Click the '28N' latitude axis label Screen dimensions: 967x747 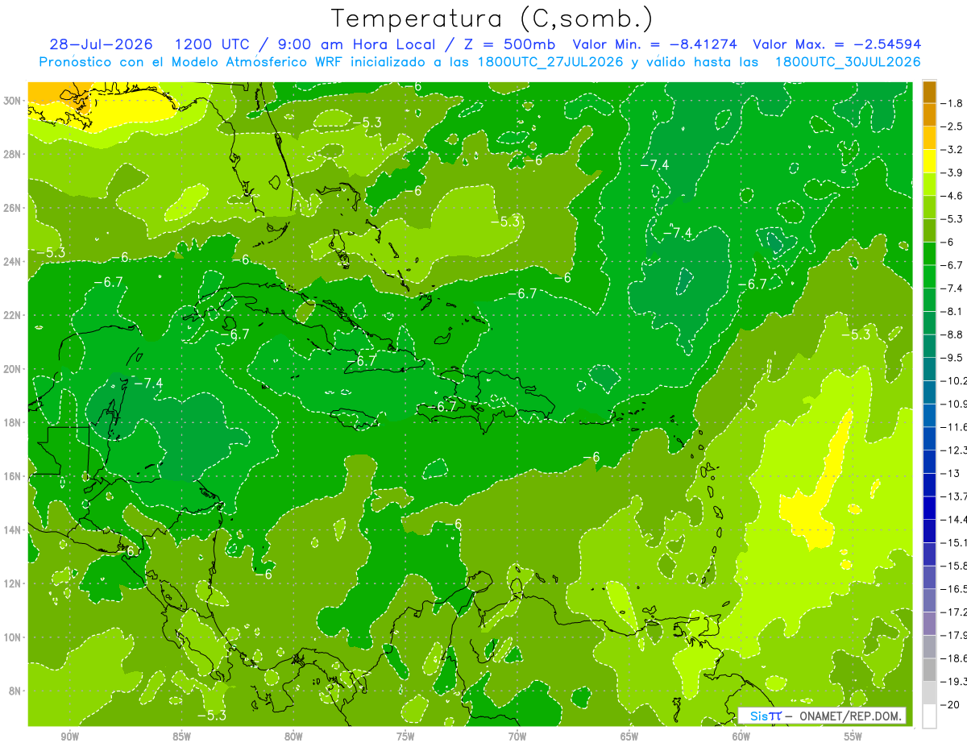click(x=13, y=154)
